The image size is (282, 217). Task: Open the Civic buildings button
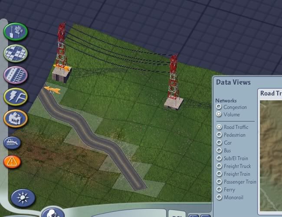click(16, 118)
